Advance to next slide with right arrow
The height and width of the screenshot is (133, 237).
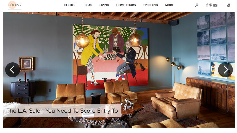pyautogui.click(x=225, y=70)
